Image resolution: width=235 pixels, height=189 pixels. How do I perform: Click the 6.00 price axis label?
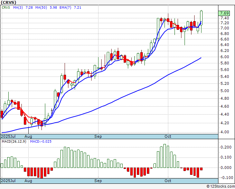pos(225,57)
